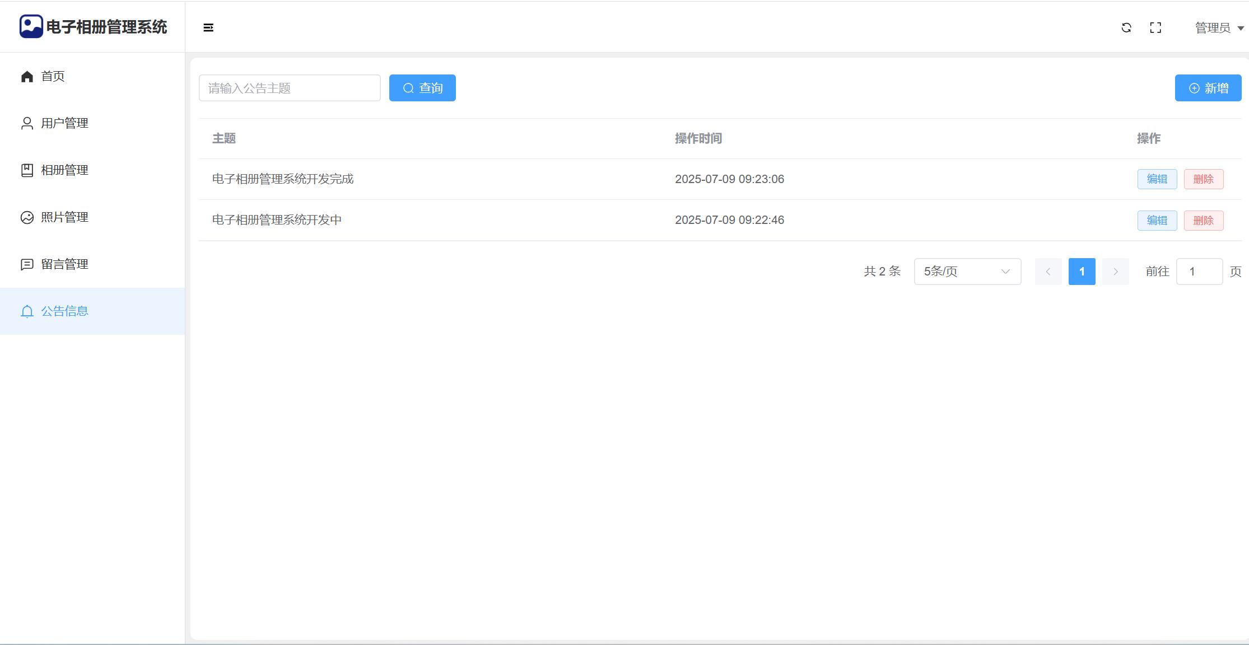Delete the 电子相册管理系统开发中 announcement
The width and height of the screenshot is (1249, 645).
1203,221
